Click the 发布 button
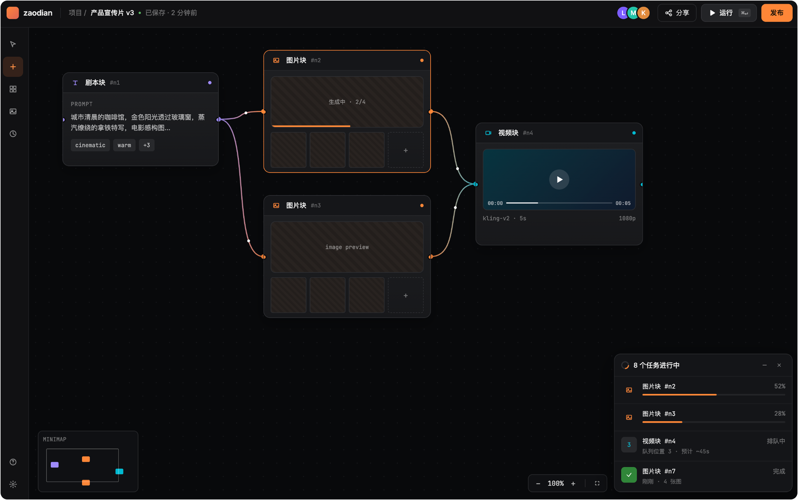The width and height of the screenshot is (798, 500). (x=777, y=13)
